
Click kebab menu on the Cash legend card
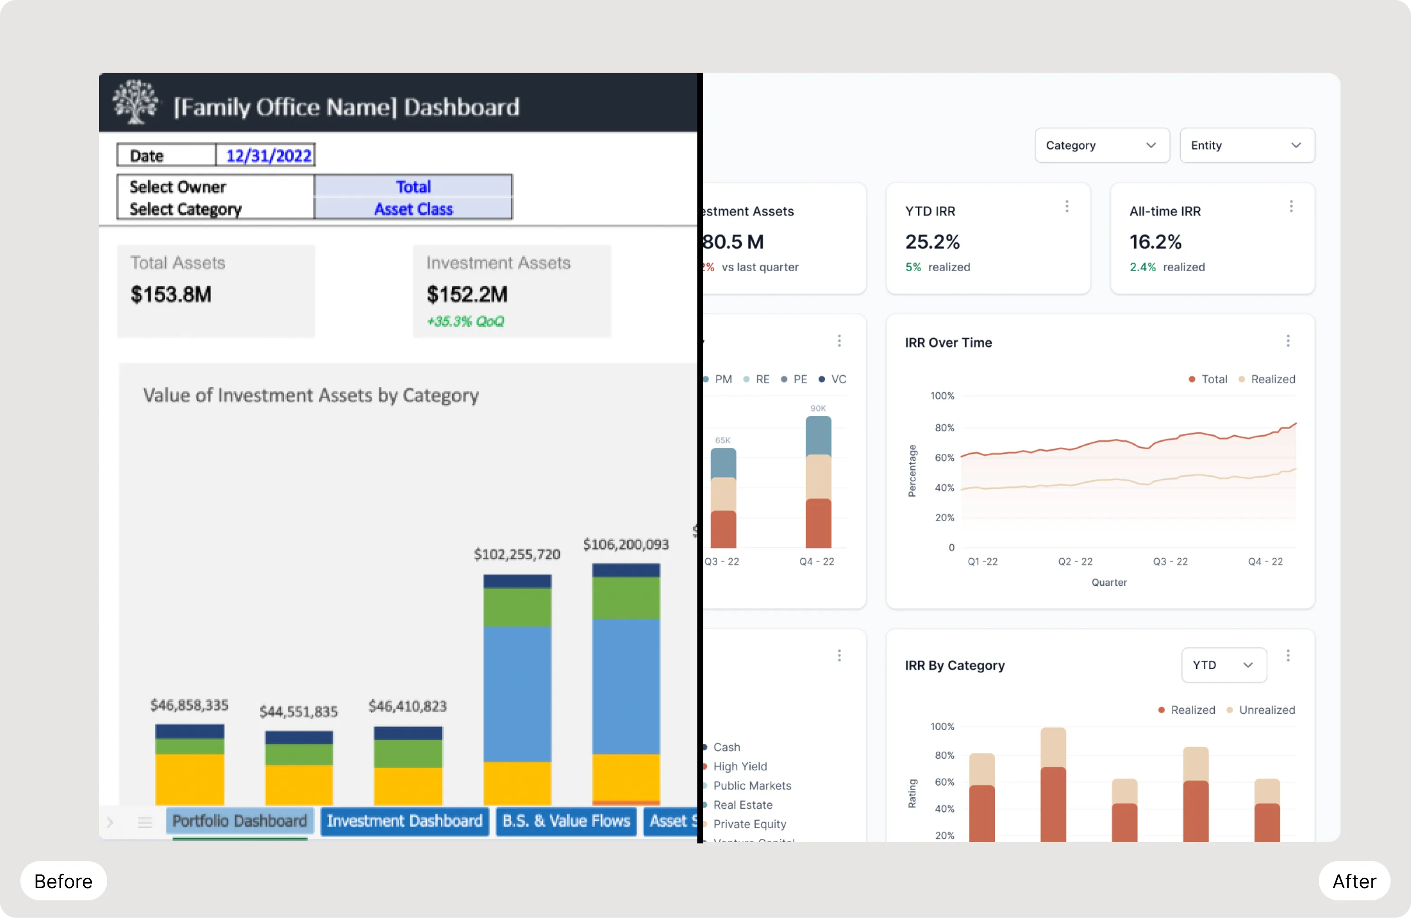tap(839, 655)
